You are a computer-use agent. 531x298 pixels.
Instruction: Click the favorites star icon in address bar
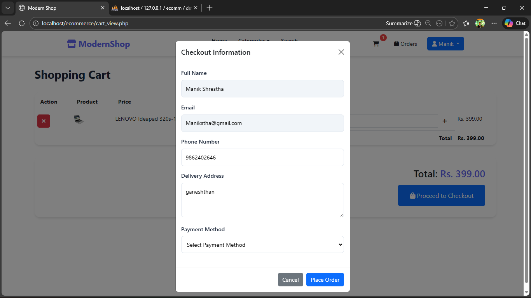(452, 23)
